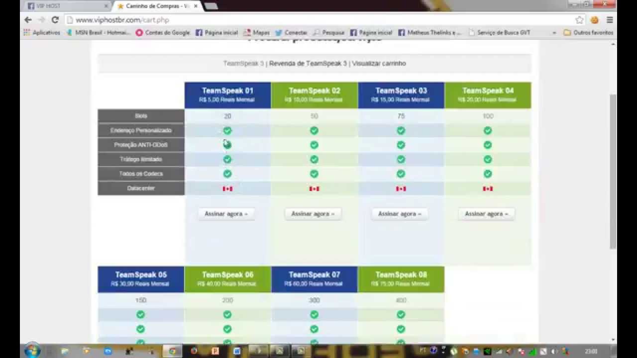Select the TeamSpeak 03 plan header
This screenshot has width=637, height=358.
pos(401,95)
